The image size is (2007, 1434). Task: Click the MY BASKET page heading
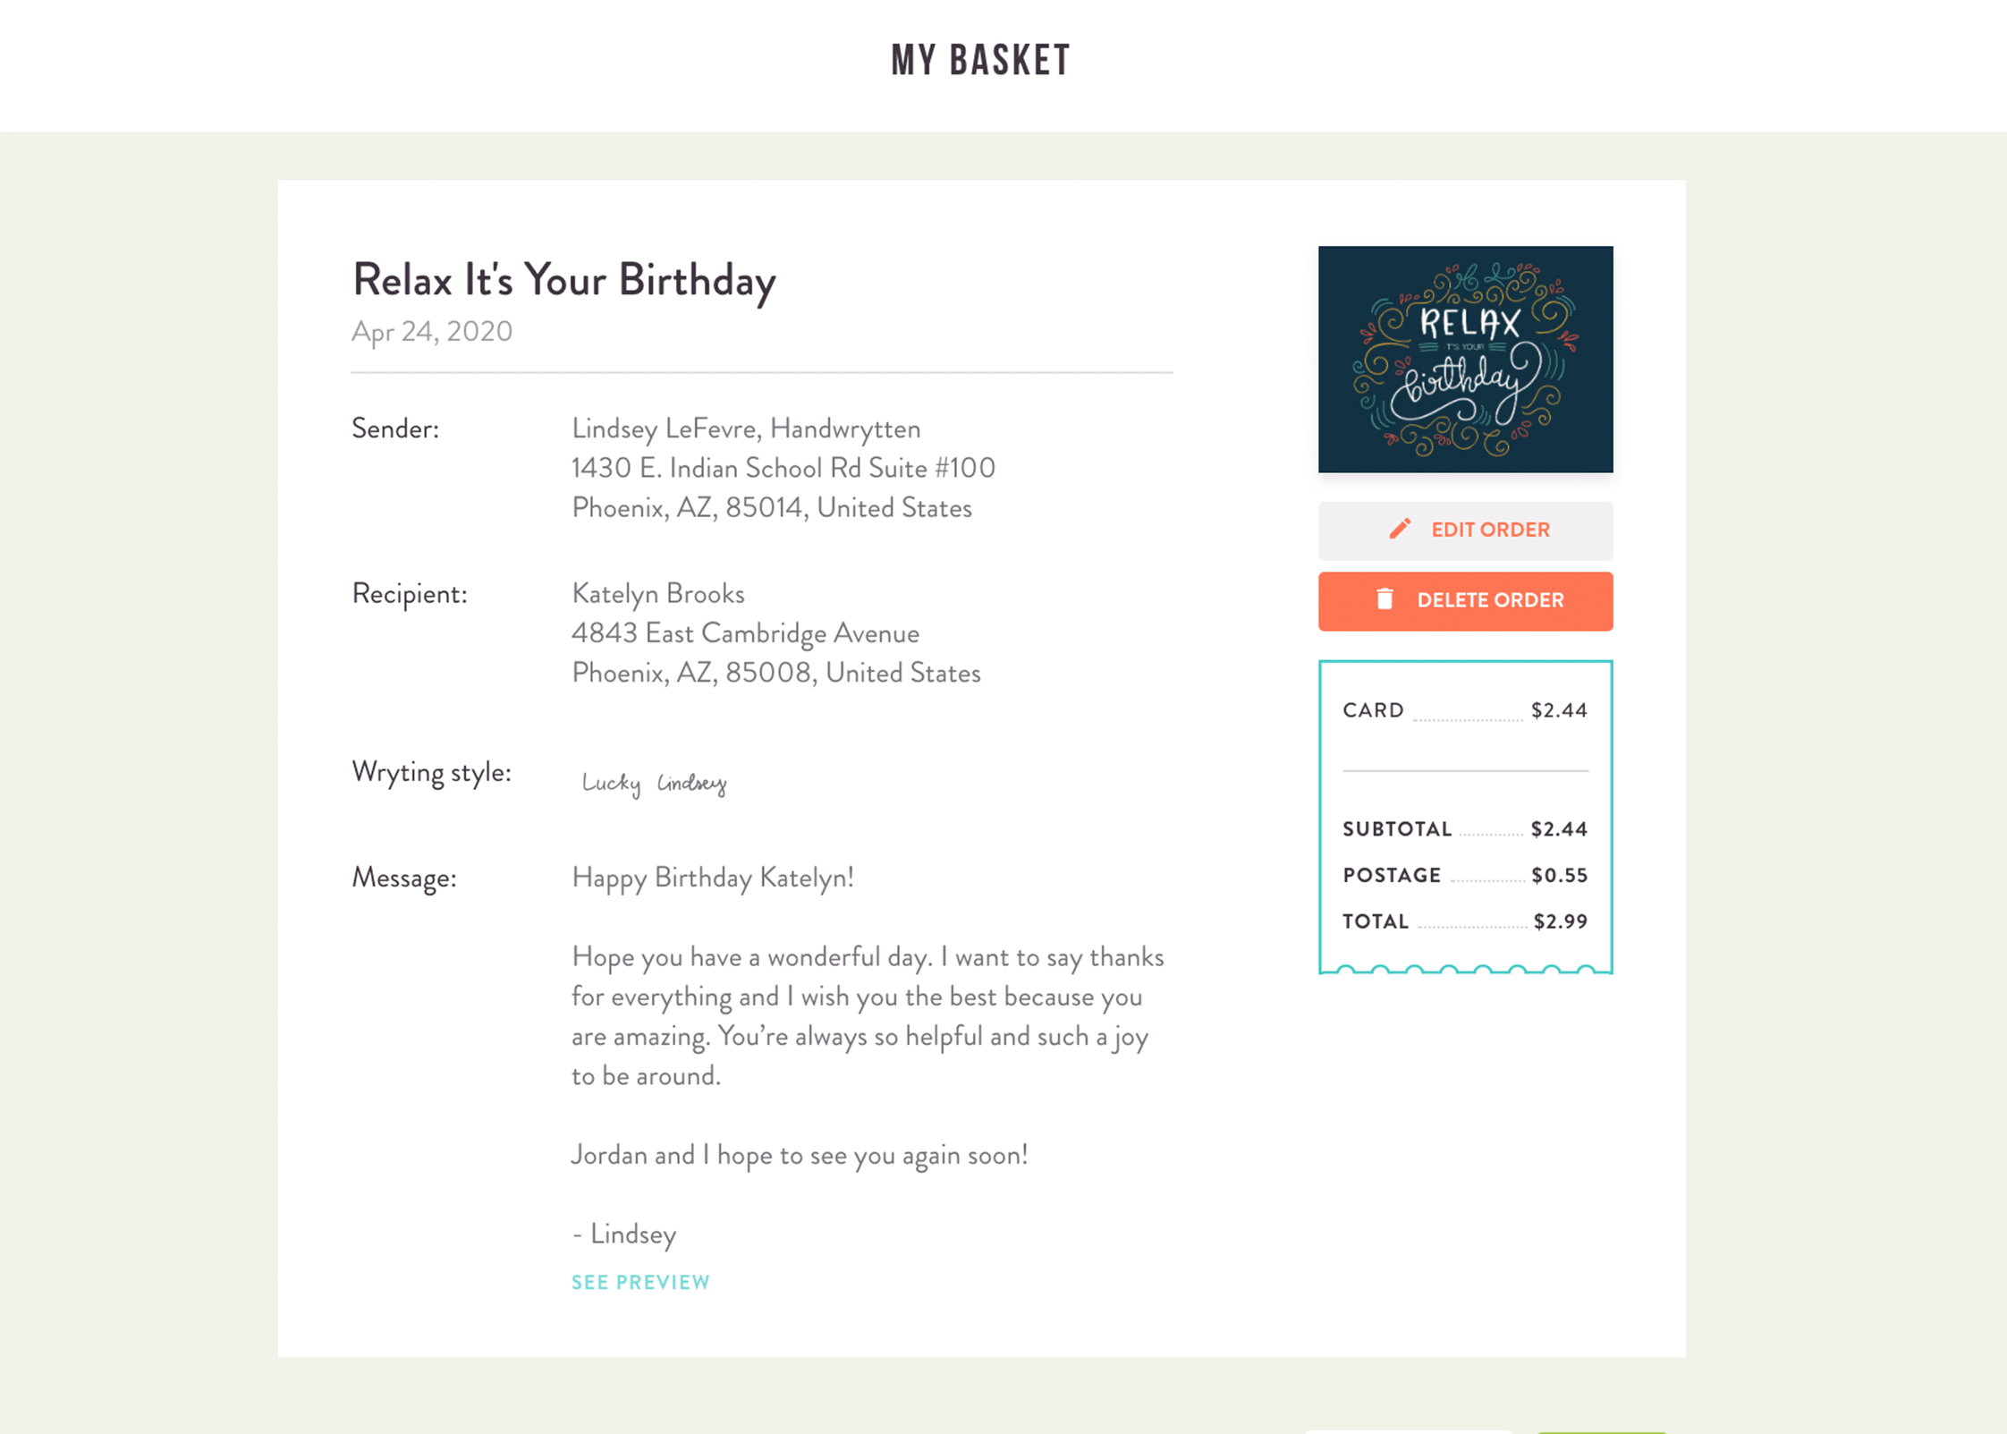pyautogui.click(x=980, y=61)
